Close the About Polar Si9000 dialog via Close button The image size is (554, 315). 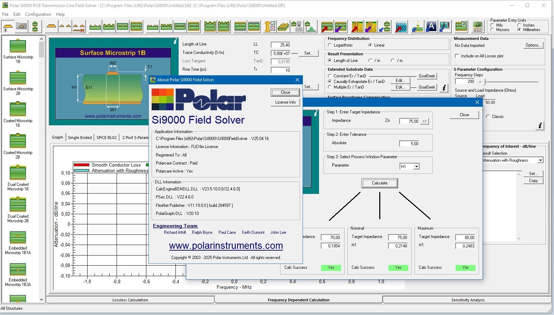point(285,92)
